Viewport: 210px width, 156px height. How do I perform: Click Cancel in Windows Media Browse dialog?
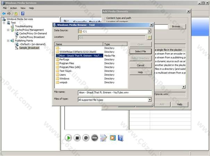click(x=141, y=65)
